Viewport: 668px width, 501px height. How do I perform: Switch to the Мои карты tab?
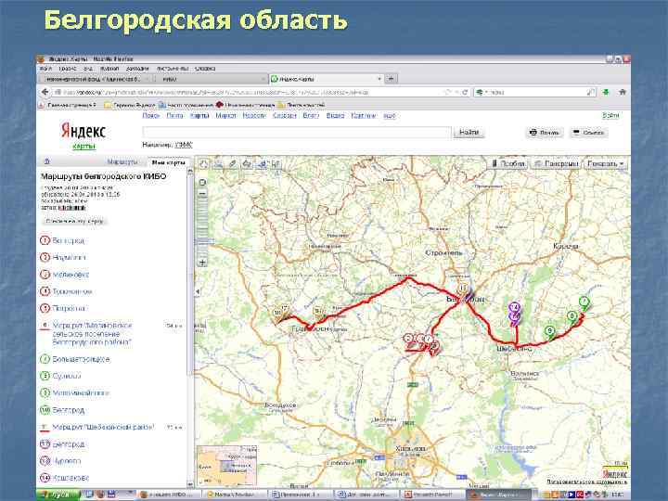click(168, 162)
